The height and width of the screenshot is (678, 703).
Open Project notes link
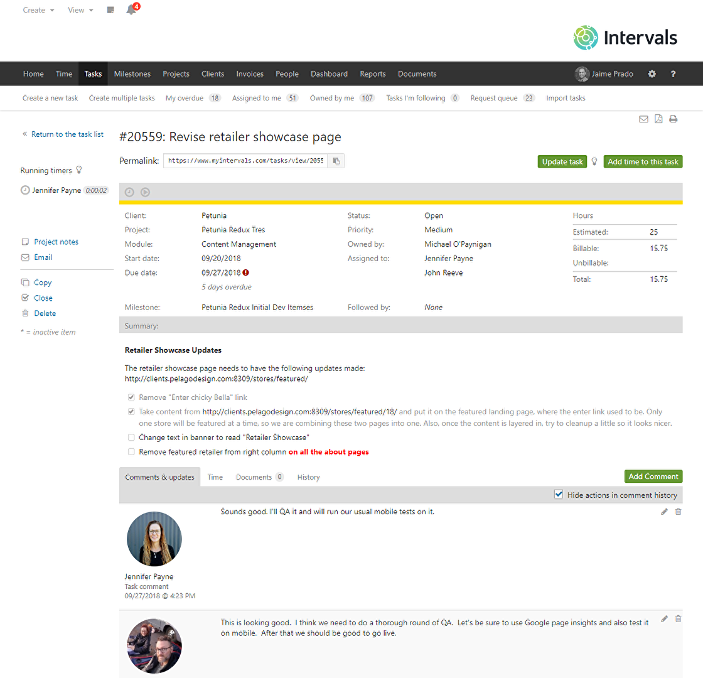coord(56,242)
